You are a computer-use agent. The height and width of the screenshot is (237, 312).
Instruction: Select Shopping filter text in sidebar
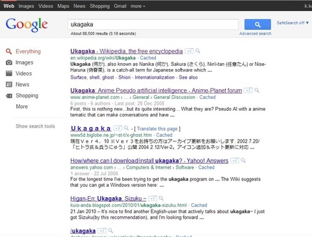coord(27,96)
